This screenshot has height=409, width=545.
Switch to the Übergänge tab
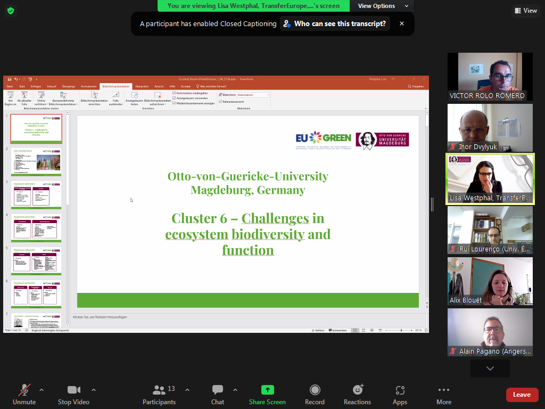pos(69,86)
